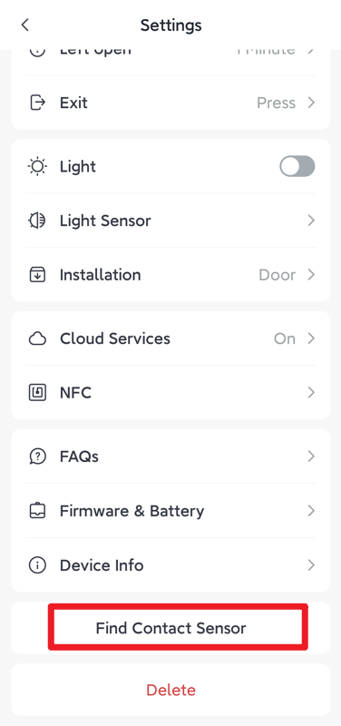Open the Firmware & Battery entry
341x726 pixels.
coord(170,511)
